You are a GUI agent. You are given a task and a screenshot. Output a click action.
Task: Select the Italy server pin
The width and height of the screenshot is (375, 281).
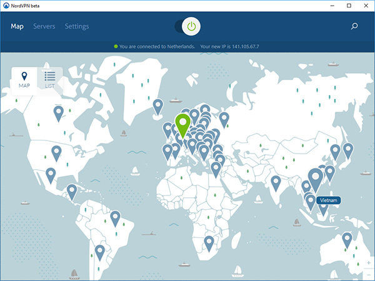click(192, 147)
